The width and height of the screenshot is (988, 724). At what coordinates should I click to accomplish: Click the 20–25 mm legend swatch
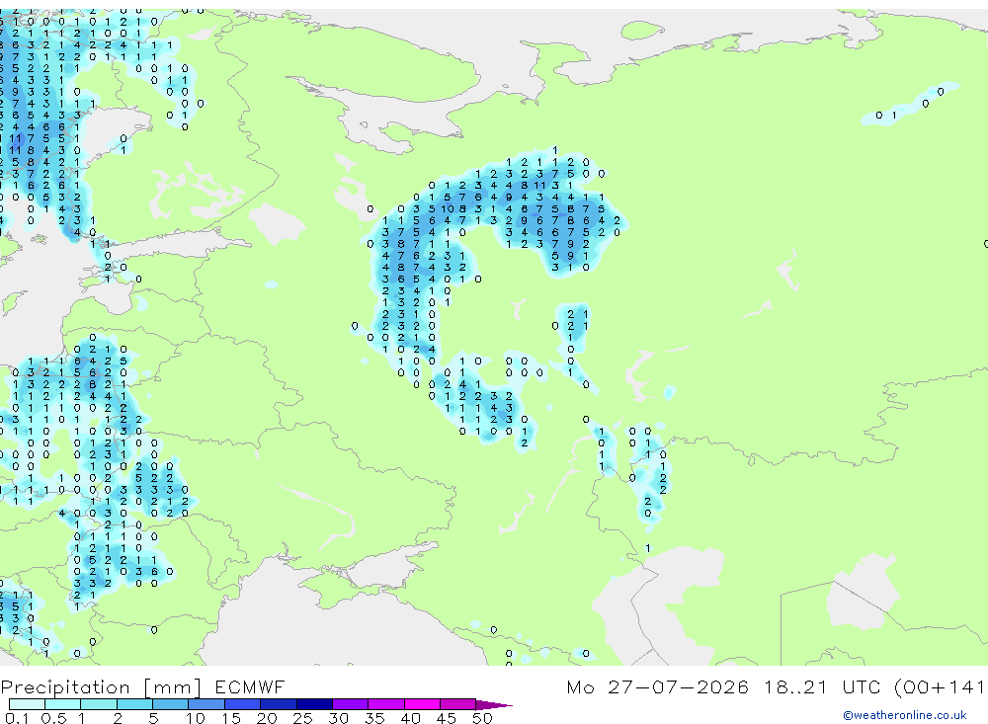(279, 704)
